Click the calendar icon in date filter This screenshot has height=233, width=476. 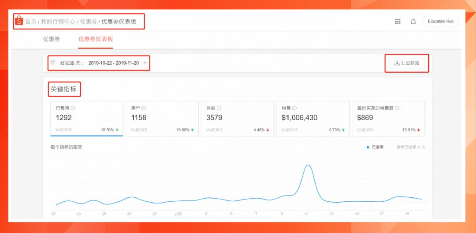[53, 63]
